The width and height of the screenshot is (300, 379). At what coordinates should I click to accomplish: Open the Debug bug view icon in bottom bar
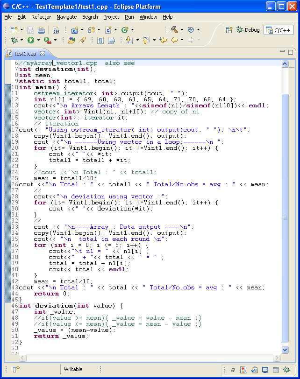(287, 370)
